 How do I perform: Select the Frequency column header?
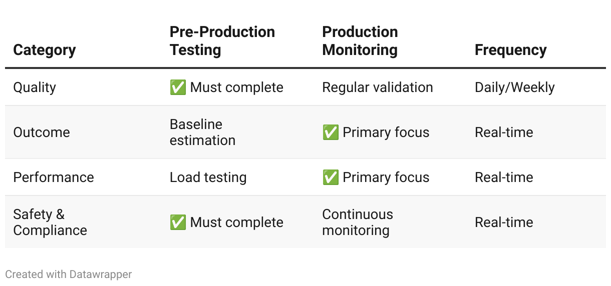pos(510,50)
